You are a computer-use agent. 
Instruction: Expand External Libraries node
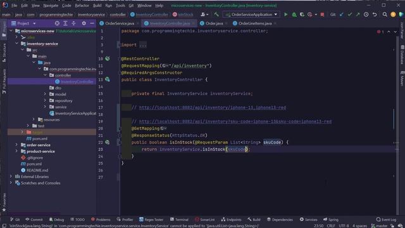pos(11,177)
